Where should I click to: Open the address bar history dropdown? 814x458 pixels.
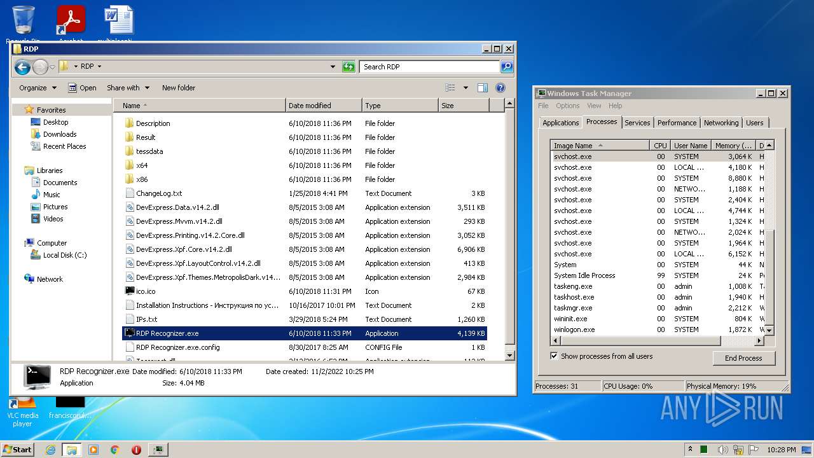(333, 66)
